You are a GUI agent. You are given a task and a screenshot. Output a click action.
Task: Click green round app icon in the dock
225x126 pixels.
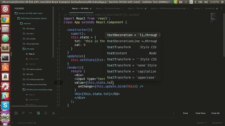pyautogui.click(x=5, y=38)
